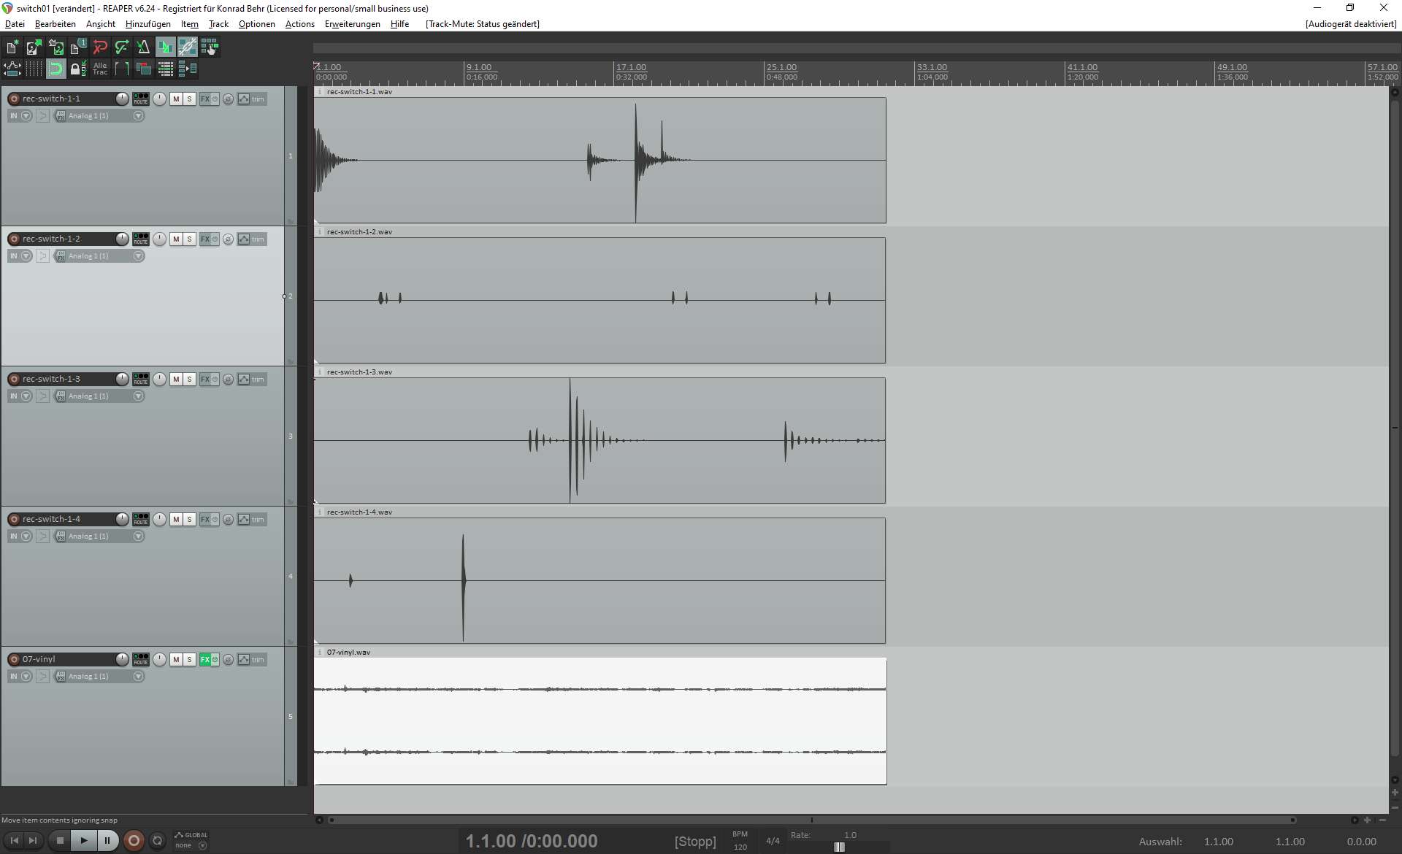Adjust the playback Rate slider

[x=839, y=847]
